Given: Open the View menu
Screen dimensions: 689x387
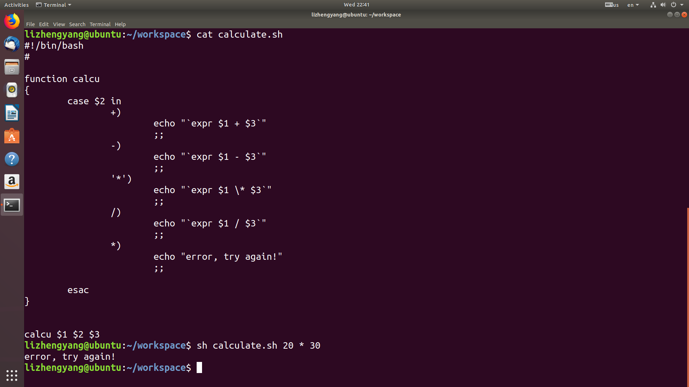Looking at the screenshot, I should tap(59, 24).
